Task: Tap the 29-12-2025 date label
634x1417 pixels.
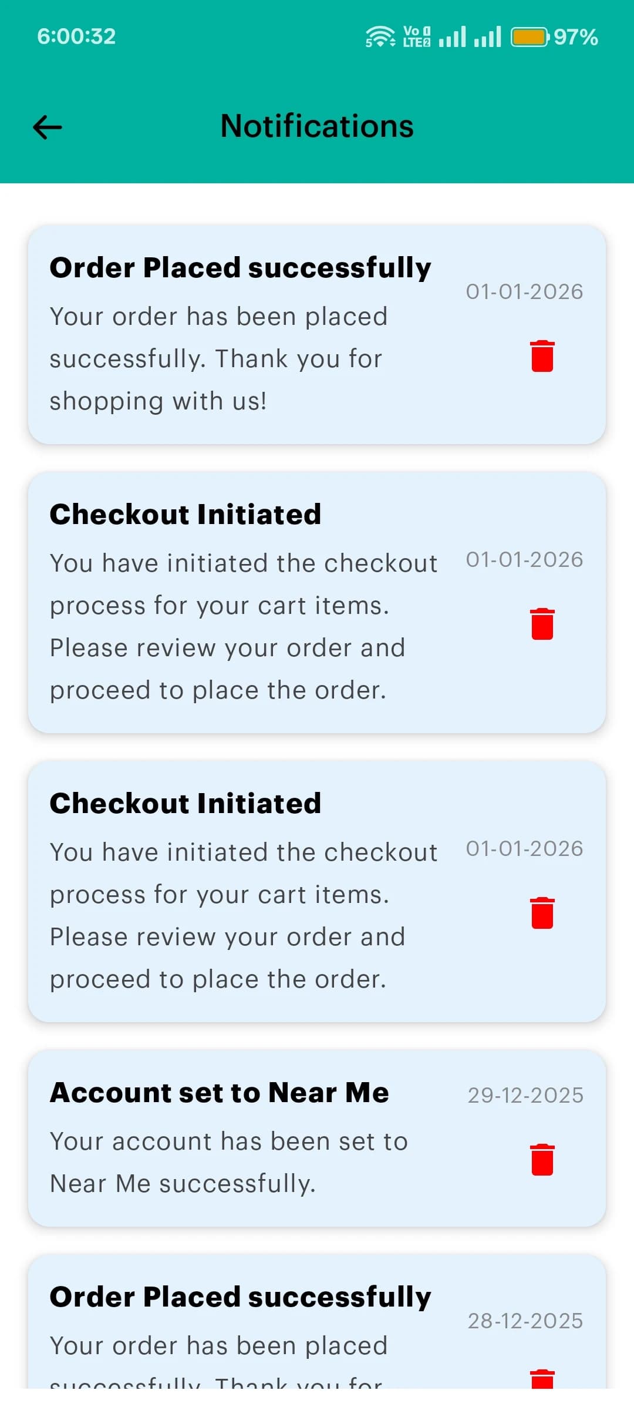Action: click(x=525, y=1096)
